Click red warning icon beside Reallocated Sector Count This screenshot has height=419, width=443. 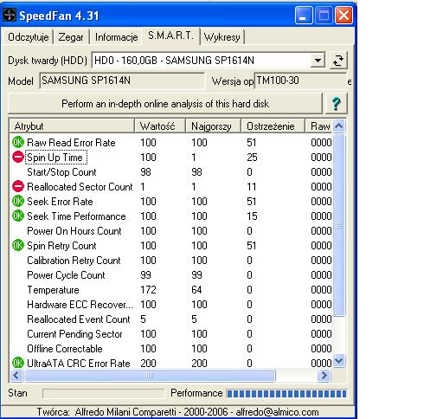18,186
